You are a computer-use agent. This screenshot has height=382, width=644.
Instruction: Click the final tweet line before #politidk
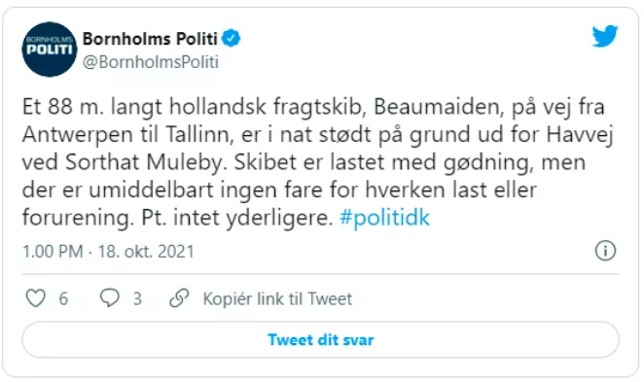(177, 218)
